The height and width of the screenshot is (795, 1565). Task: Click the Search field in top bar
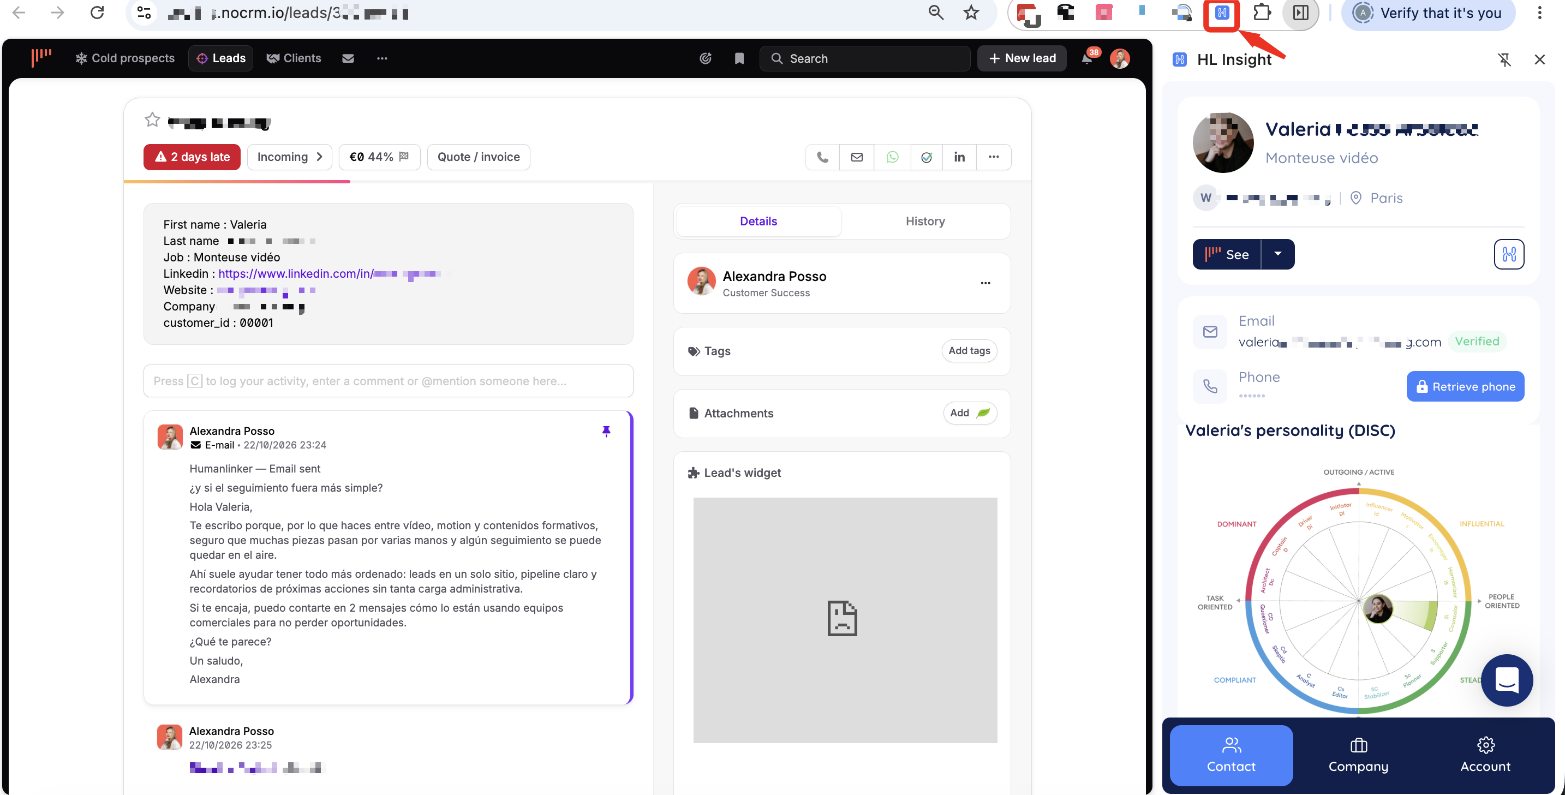pos(864,58)
